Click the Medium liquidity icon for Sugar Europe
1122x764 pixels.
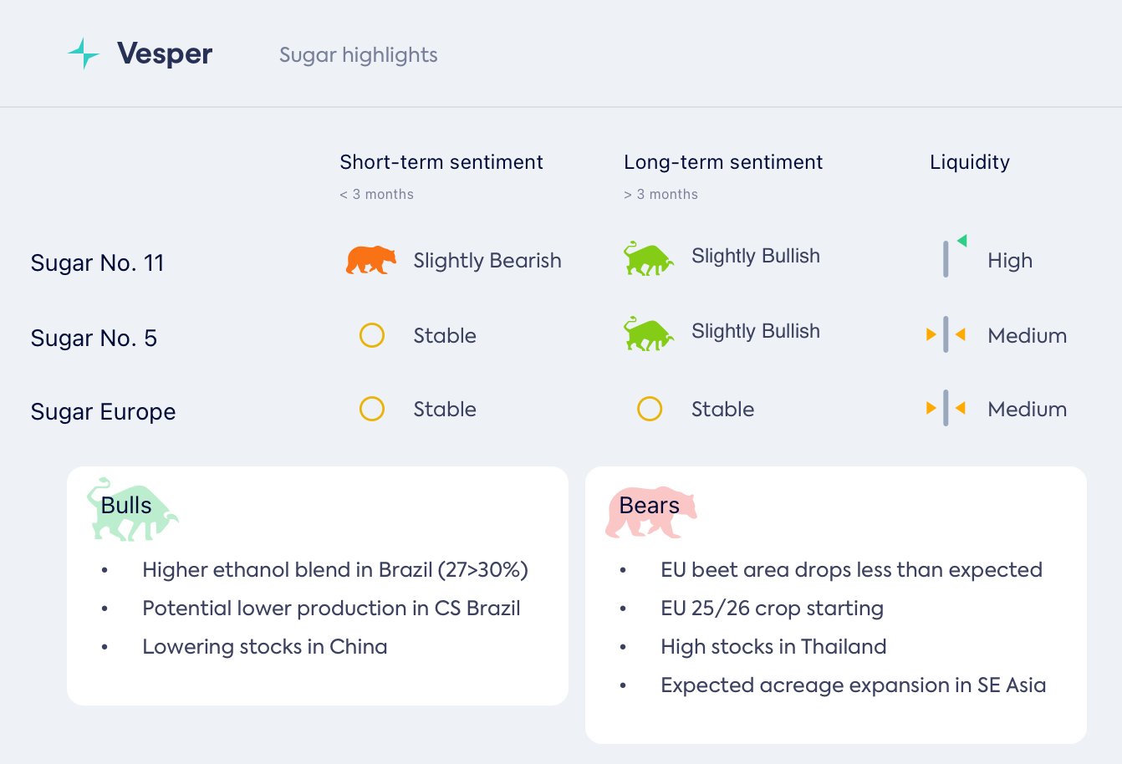pyautogui.click(x=946, y=409)
